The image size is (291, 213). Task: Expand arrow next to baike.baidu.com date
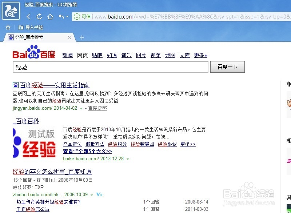point(128,159)
